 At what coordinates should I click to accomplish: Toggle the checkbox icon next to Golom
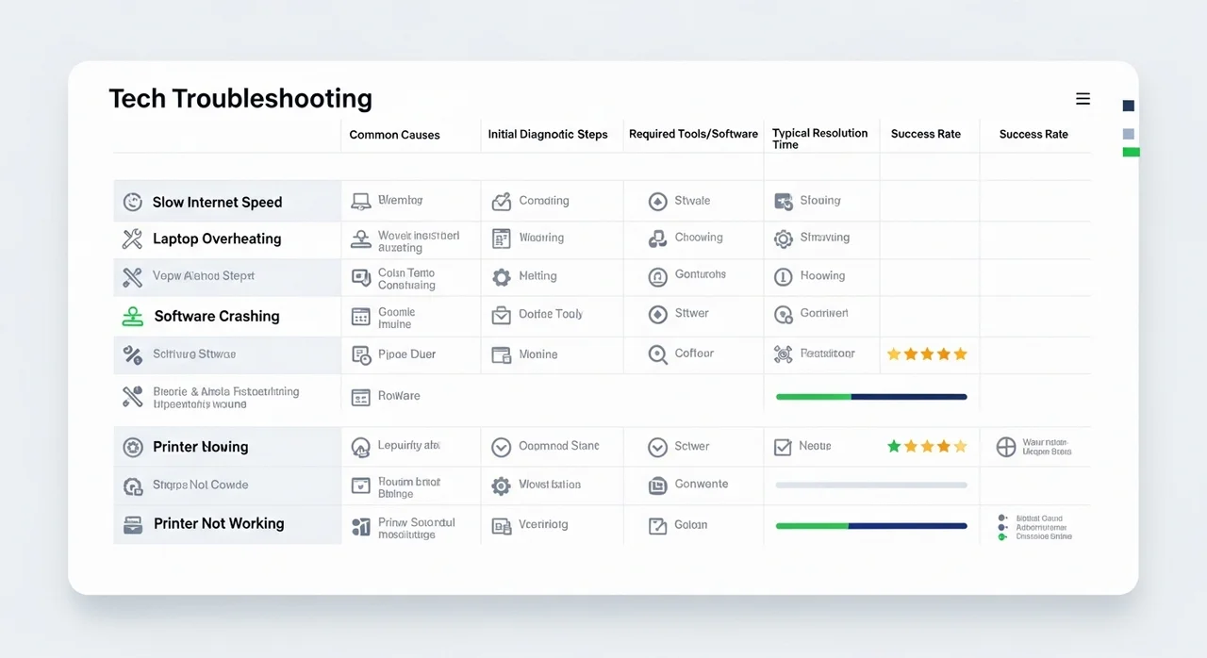point(658,526)
